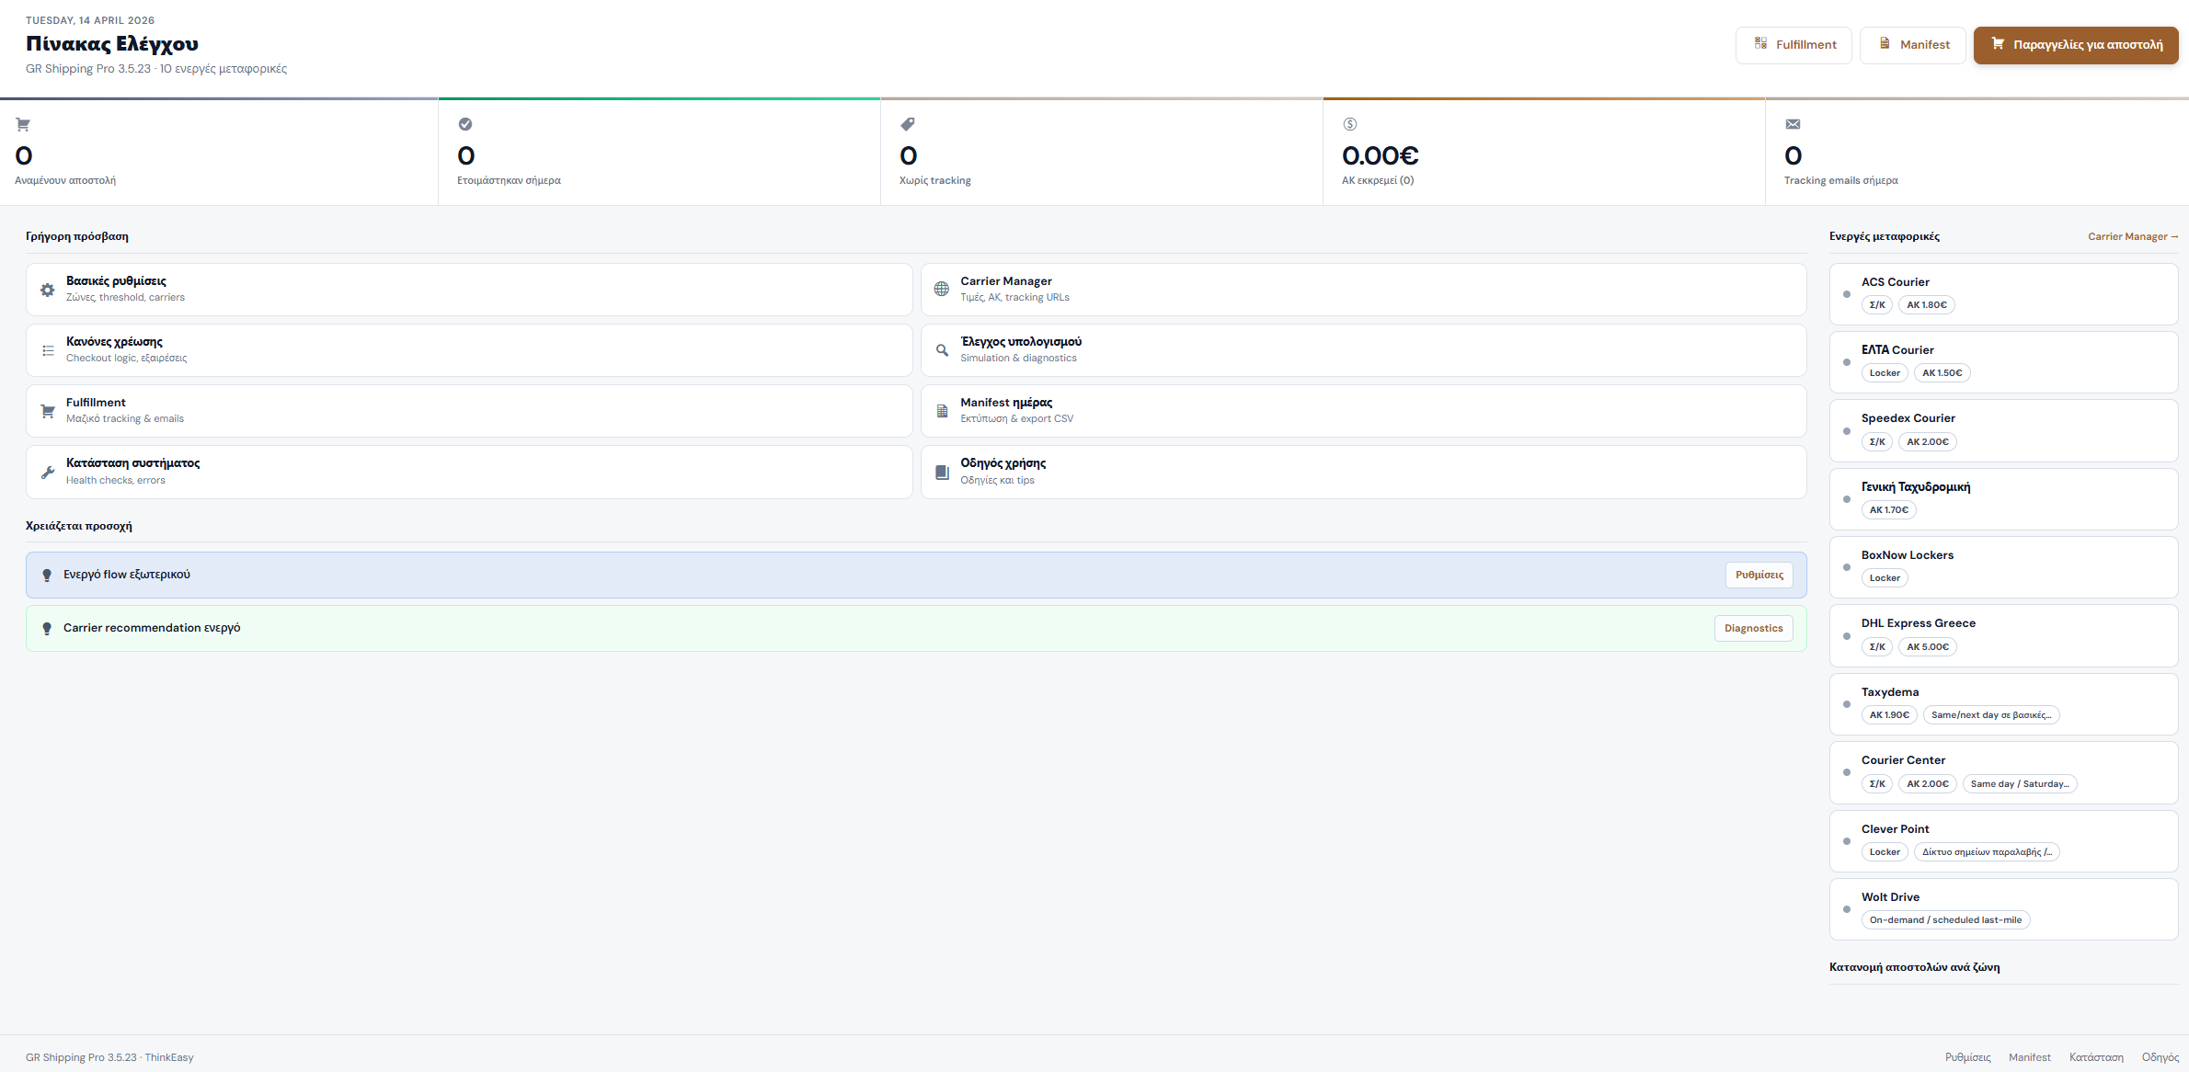2189x1072 pixels.
Task: Click the envelope icon above Tracking emails σήμερα
Action: pyautogui.click(x=1793, y=123)
